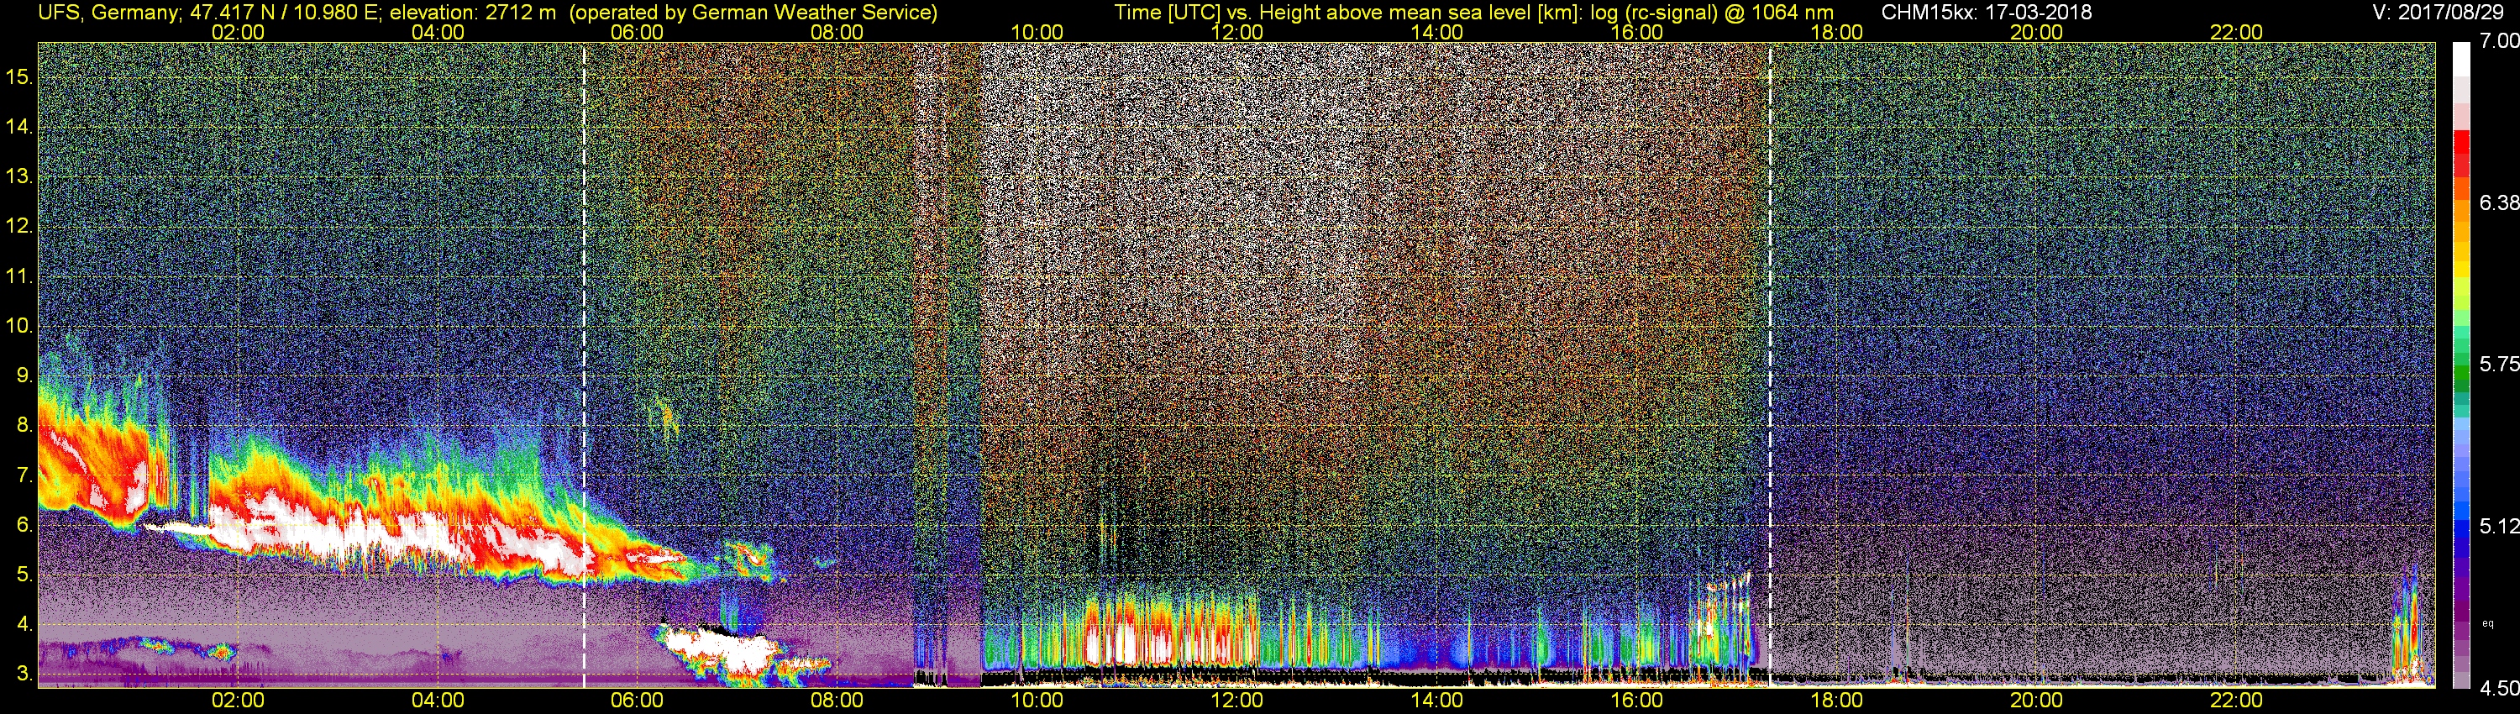The width and height of the screenshot is (2520, 714).
Task: Click the "18:00" label on the lower time axis
Action: coord(1836,701)
